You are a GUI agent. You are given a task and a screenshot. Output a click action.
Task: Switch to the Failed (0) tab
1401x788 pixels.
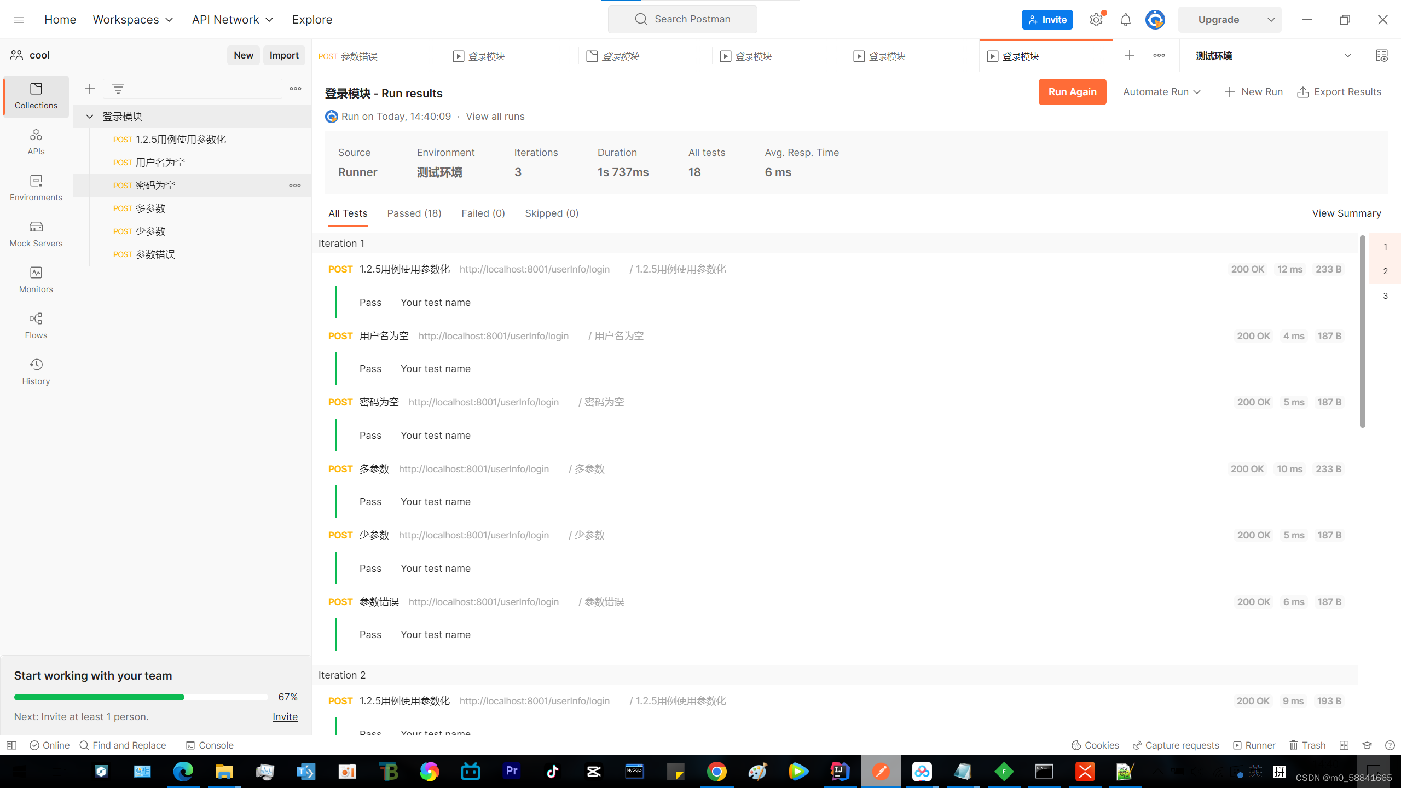pyautogui.click(x=483, y=213)
